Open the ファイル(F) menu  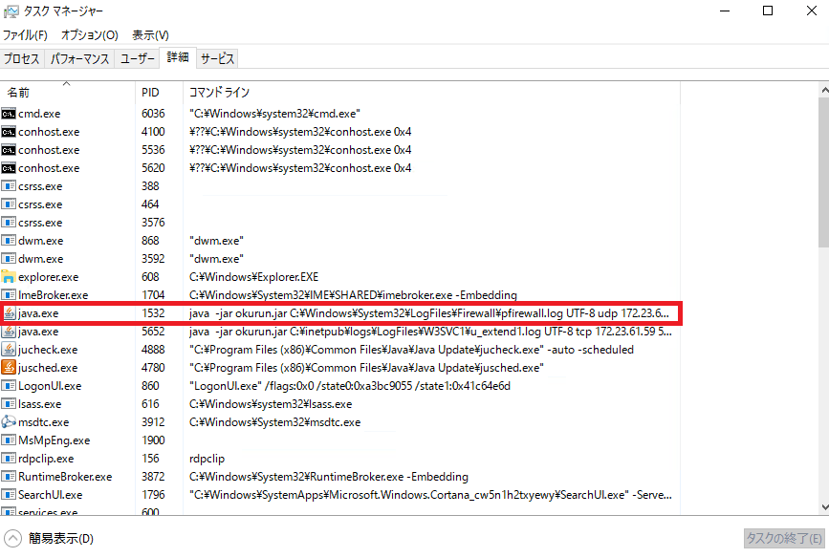[x=25, y=35]
